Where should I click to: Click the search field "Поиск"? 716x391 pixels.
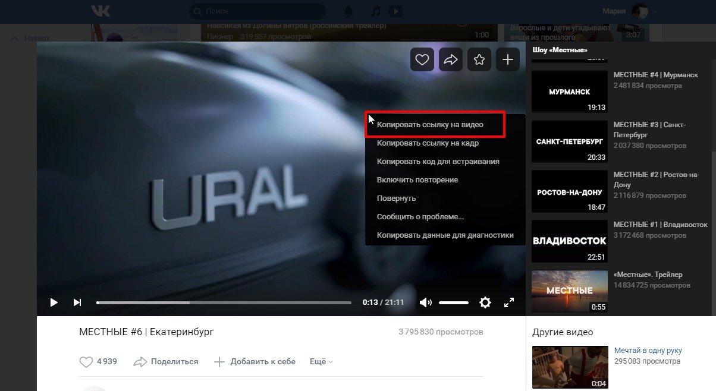[257, 11]
